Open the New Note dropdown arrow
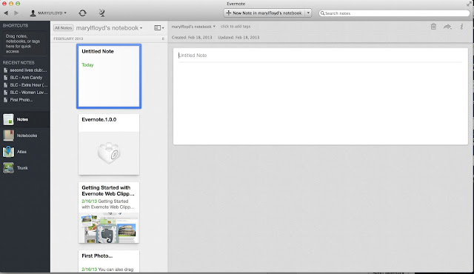The image size is (474, 274). point(308,13)
